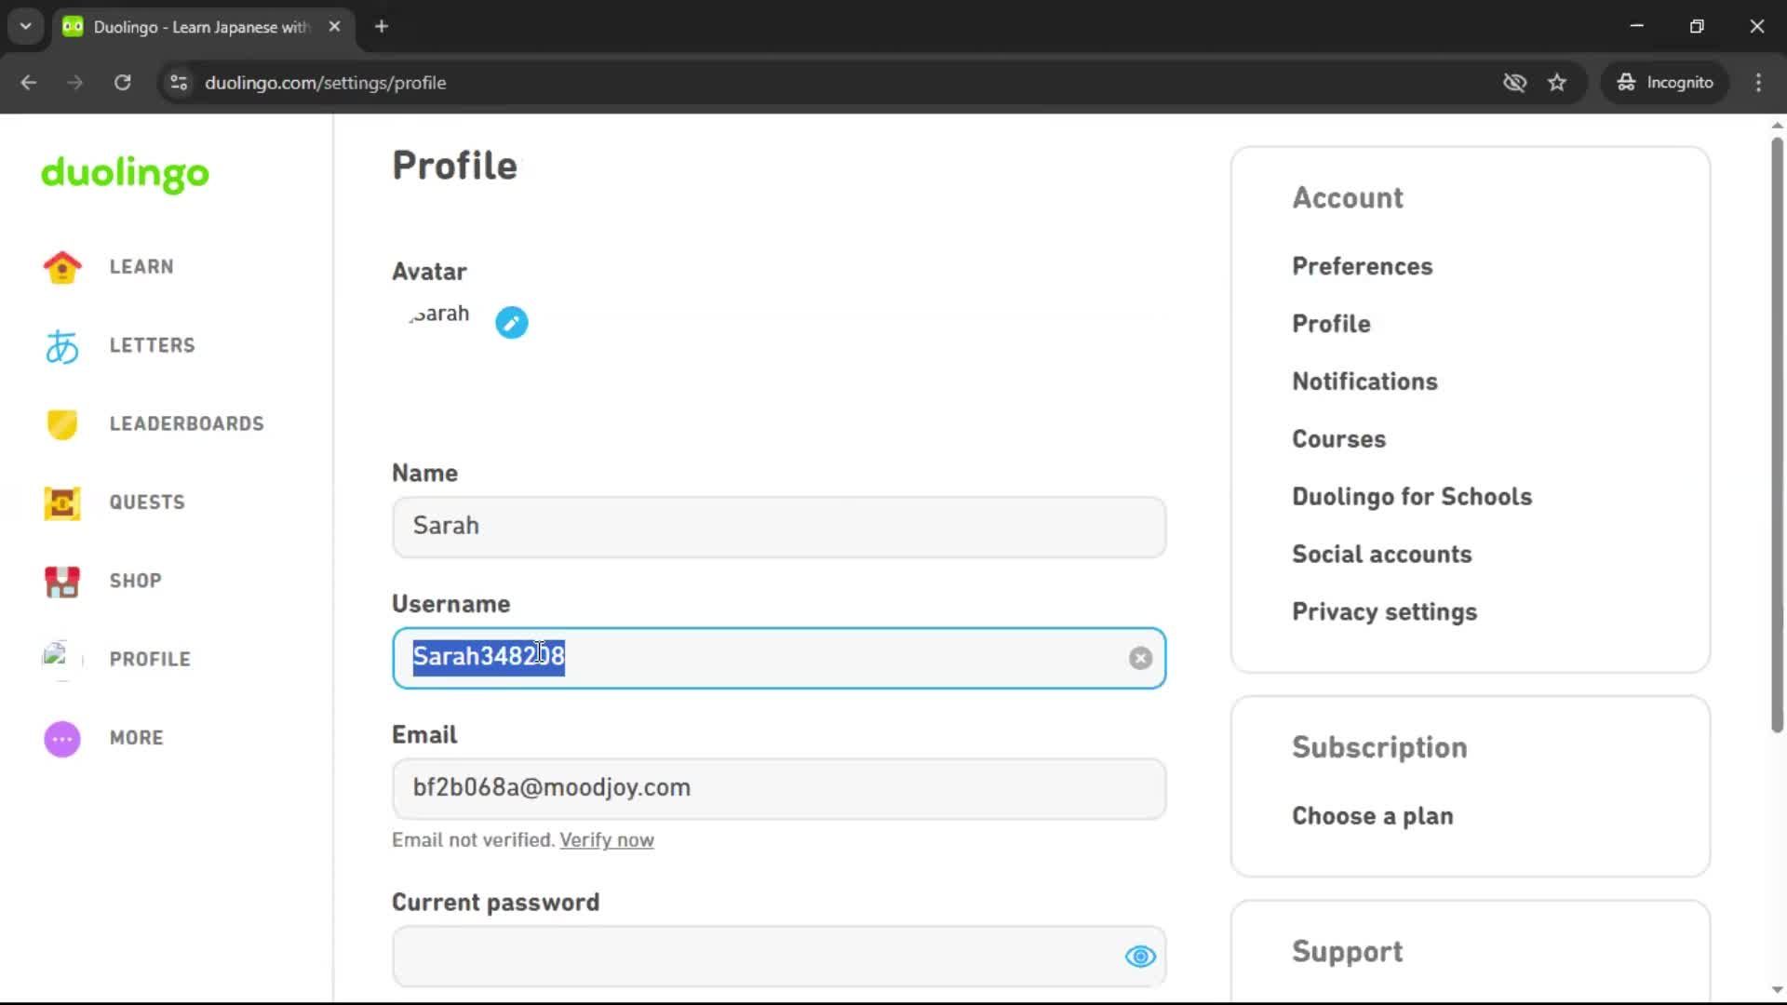Toggle password visibility with the eye icon
The width and height of the screenshot is (1787, 1005).
tap(1140, 957)
